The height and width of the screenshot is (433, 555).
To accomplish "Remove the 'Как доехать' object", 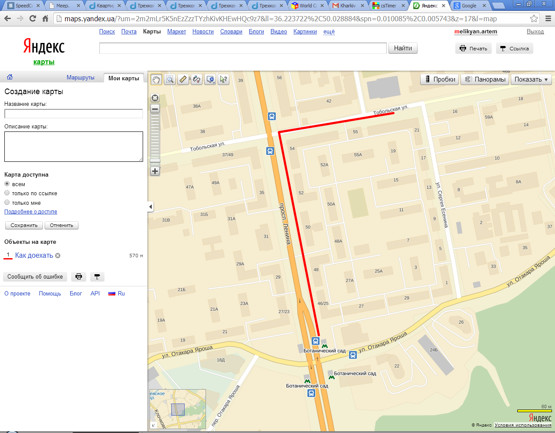I will pyautogui.click(x=58, y=256).
